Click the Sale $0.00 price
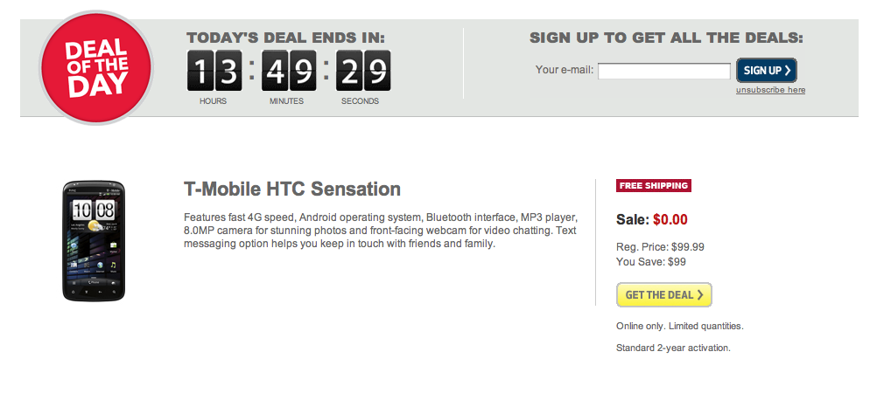Image resolution: width=884 pixels, height=400 pixels. (652, 219)
